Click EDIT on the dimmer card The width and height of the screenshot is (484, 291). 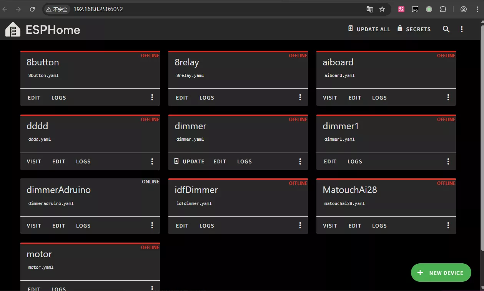pos(220,161)
